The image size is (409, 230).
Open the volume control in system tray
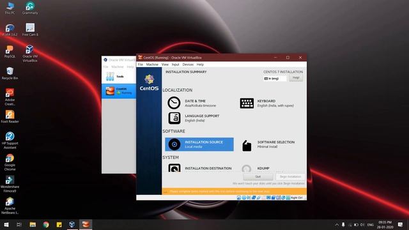click(x=362, y=224)
